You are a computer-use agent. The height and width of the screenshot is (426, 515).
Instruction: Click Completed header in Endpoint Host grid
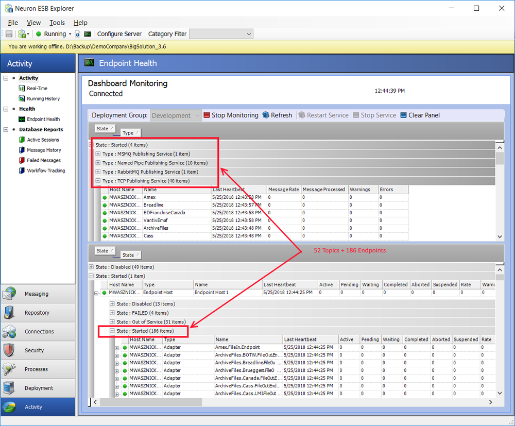click(396, 285)
